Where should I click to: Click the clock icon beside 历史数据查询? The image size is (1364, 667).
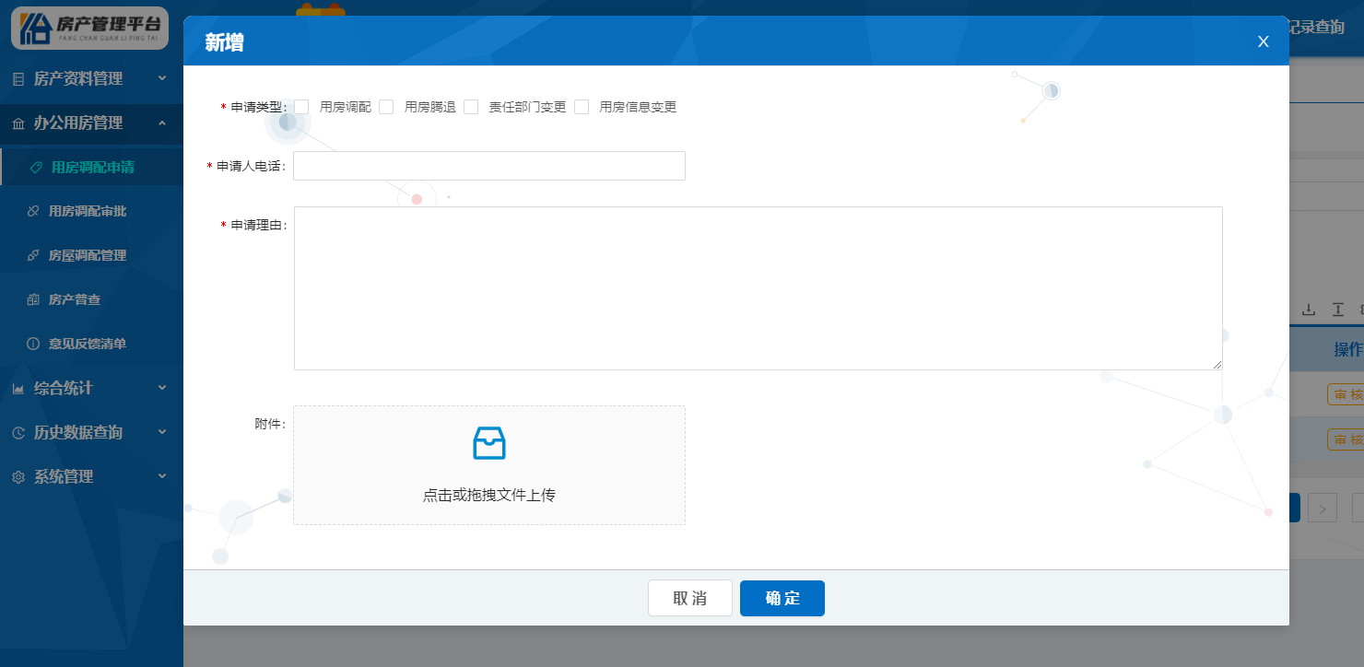(18, 433)
